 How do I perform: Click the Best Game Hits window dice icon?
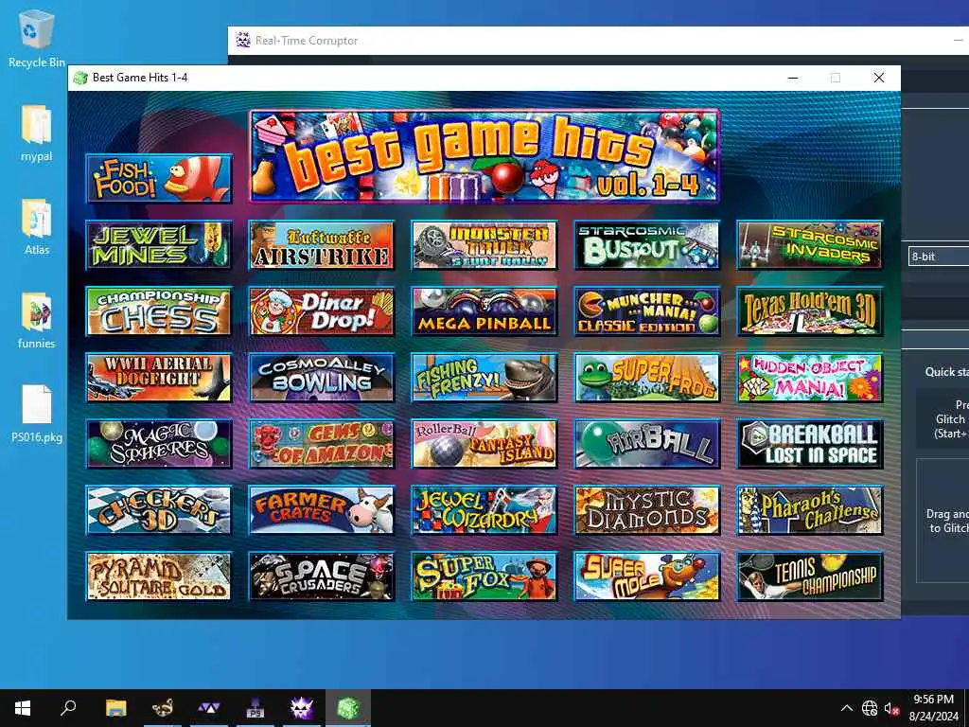coord(80,78)
